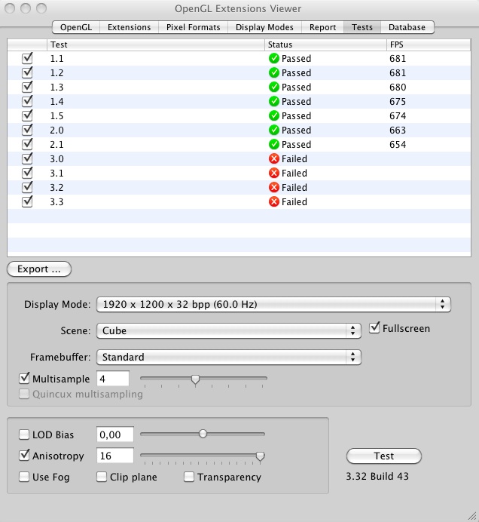479x522 pixels.
Task: Select FPS value 654
Action: pos(398,145)
